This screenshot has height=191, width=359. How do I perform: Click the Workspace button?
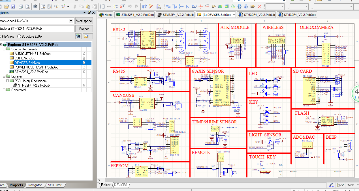pyautogui.click(x=84, y=21)
